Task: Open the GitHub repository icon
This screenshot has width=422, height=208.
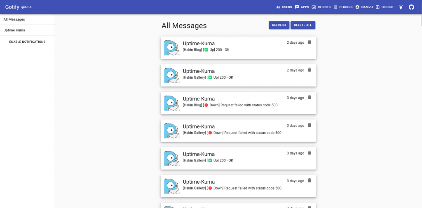Action: (x=412, y=7)
